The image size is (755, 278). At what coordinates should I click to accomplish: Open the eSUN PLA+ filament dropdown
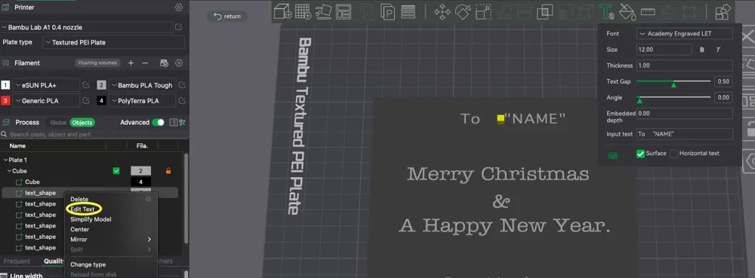coord(46,85)
